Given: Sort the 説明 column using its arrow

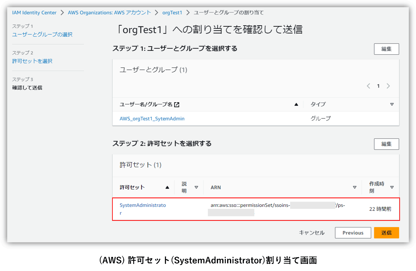Looking at the screenshot, I should tap(196, 187).
